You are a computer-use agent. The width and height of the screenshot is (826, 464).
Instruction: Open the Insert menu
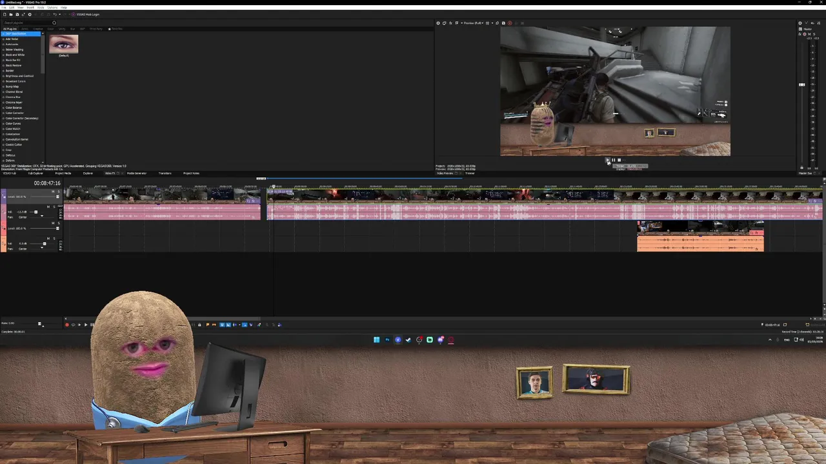pos(30,7)
